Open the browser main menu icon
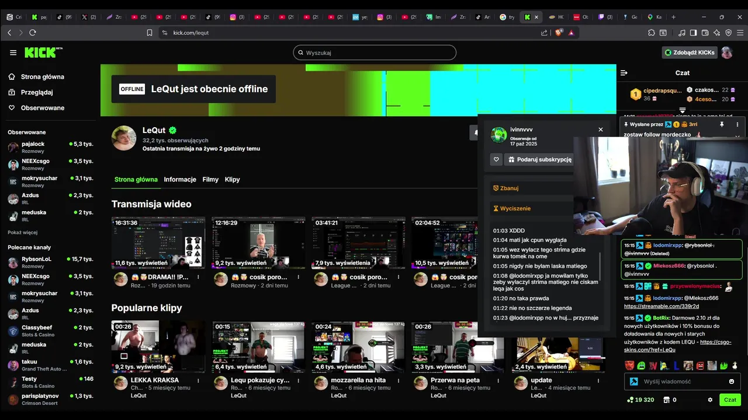 (740, 33)
